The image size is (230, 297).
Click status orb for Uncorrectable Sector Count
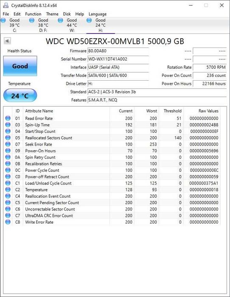tap(8, 209)
